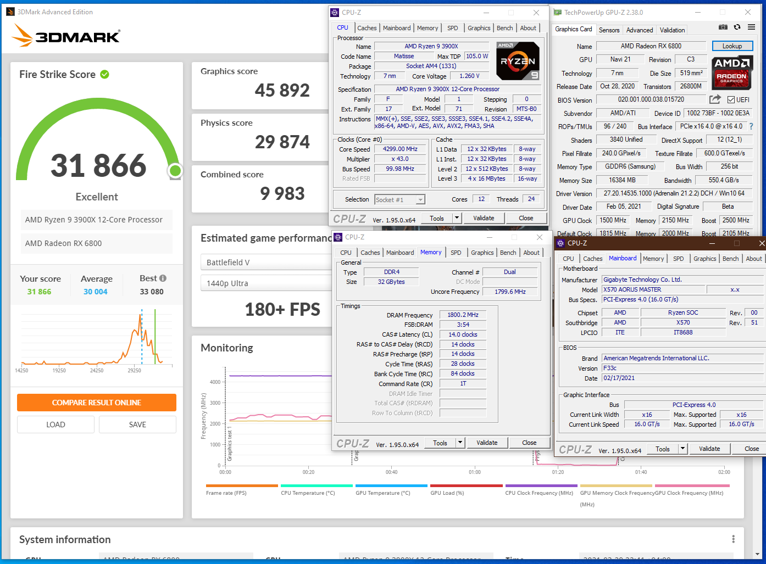Click the Ryzen 9 logo in CPU-Z
This screenshot has height=564, width=766.
pos(518,61)
